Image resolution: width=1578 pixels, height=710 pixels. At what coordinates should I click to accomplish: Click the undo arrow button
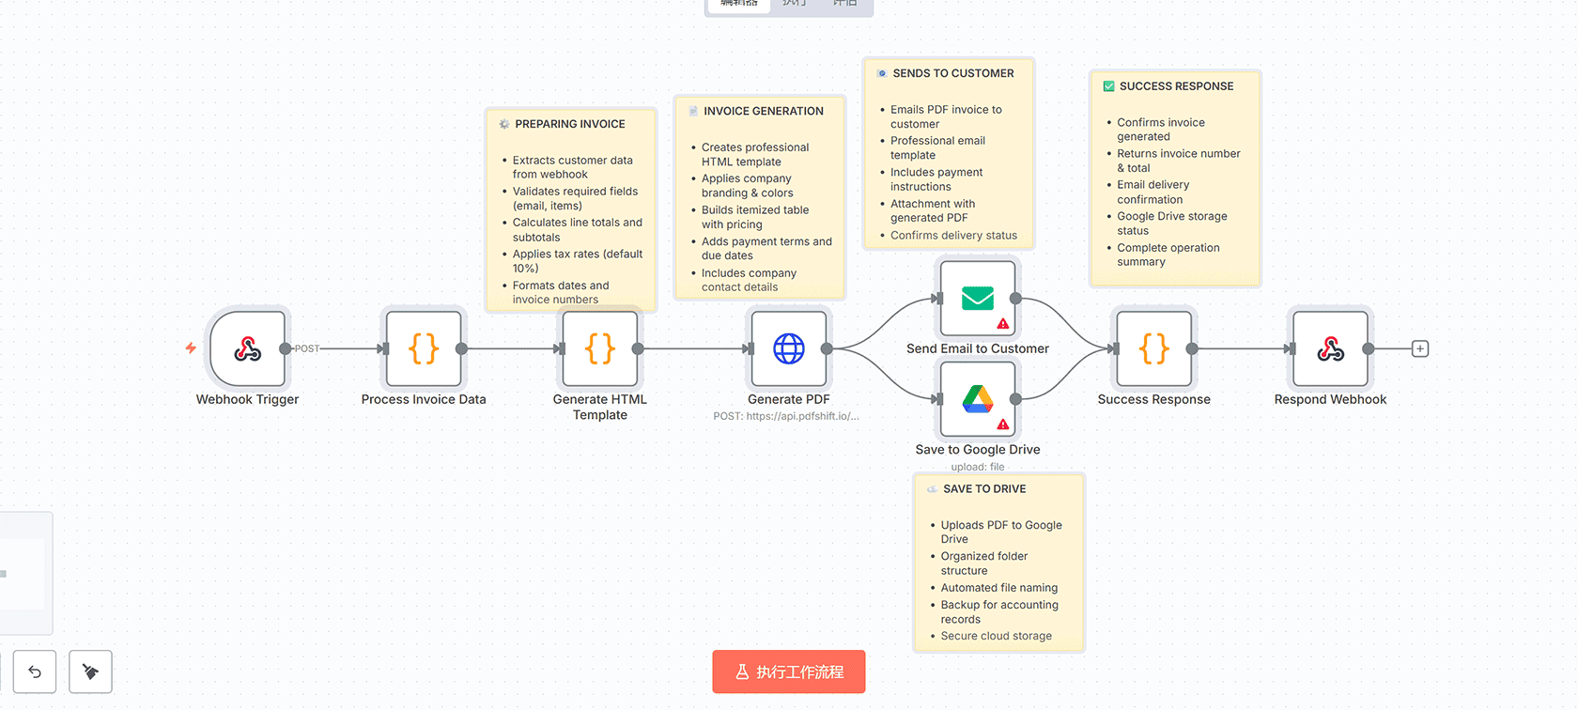coord(35,671)
